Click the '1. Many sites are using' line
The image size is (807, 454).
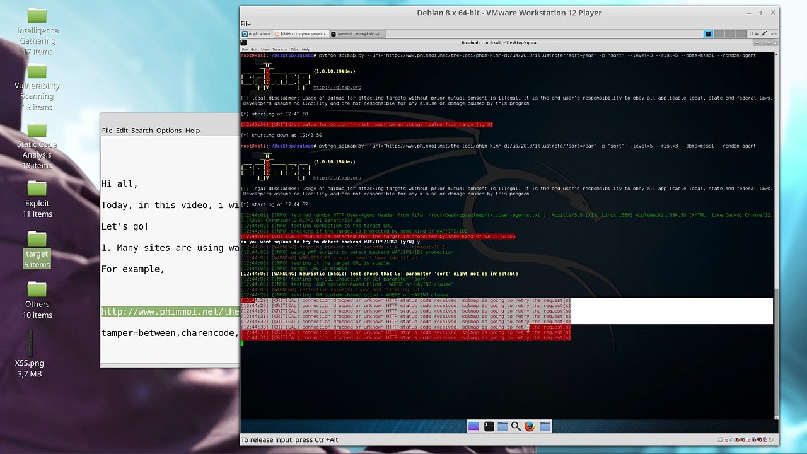point(170,248)
